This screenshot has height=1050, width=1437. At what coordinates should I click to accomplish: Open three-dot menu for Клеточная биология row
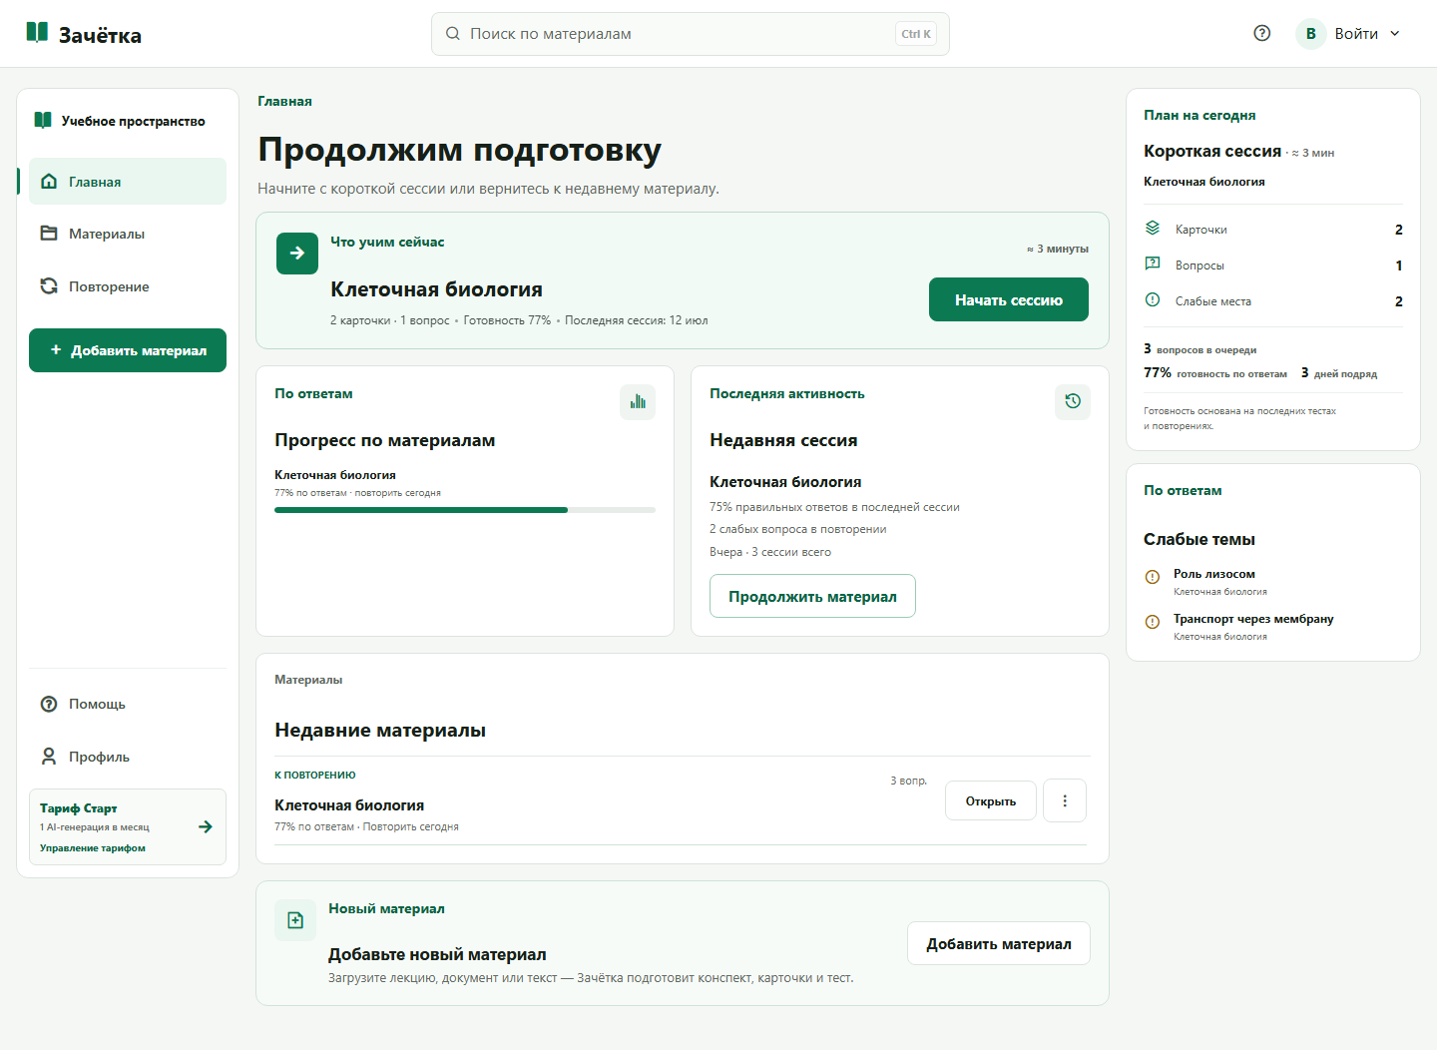coord(1065,800)
